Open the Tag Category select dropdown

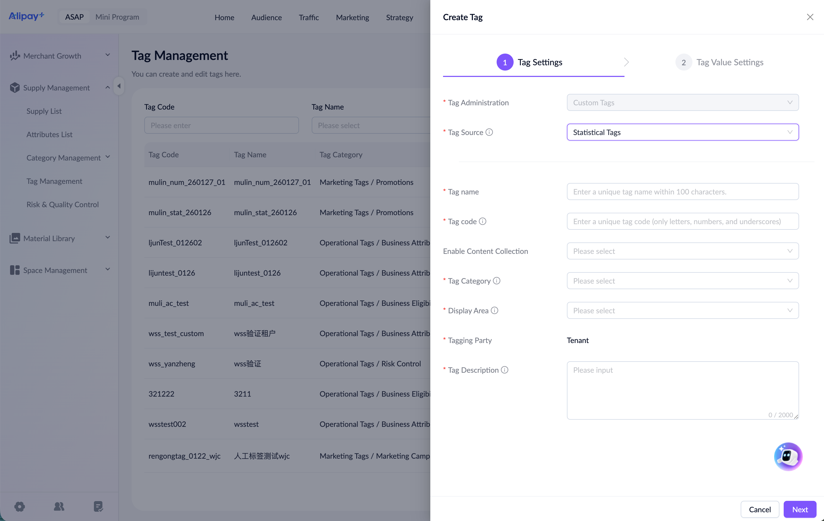click(x=682, y=281)
